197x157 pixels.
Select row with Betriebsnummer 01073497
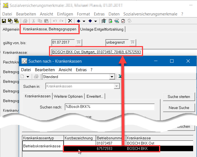click(x=128, y=143)
